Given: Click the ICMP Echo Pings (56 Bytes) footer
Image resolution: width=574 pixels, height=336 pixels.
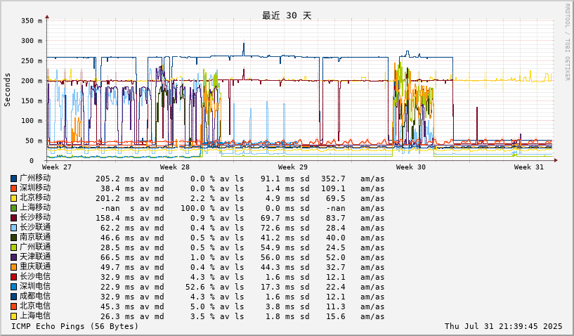Looking at the screenshot, I should point(75,326).
